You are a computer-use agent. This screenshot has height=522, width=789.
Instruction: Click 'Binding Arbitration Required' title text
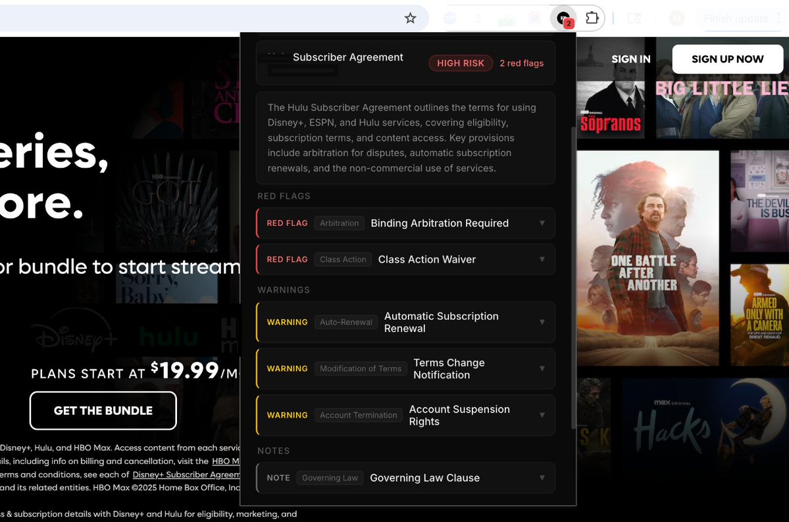point(440,223)
